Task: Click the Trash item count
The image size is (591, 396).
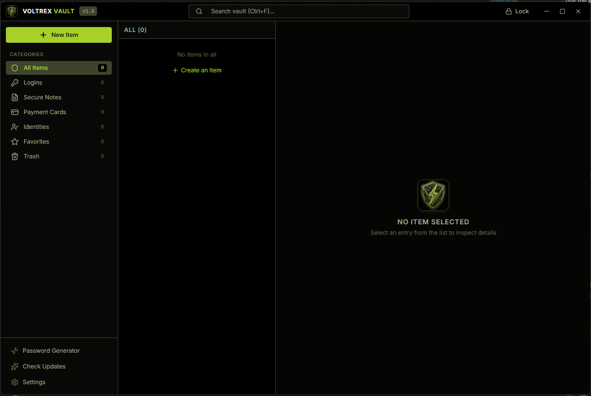Action: (102, 156)
